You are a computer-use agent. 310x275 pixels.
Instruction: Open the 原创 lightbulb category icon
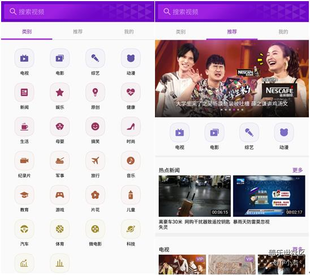(95, 93)
